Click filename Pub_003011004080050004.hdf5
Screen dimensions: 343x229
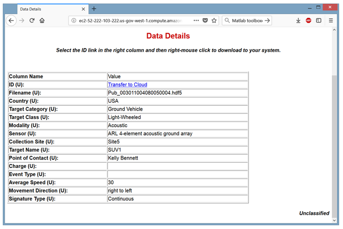(x=145, y=93)
